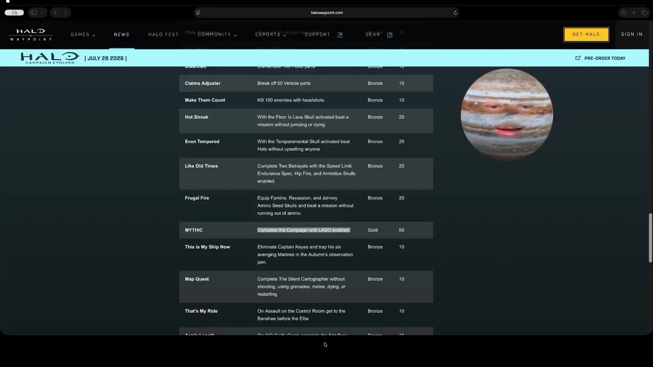Show the tab overview icon
The height and width of the screenshot is (367, 653).
[644, 13]
